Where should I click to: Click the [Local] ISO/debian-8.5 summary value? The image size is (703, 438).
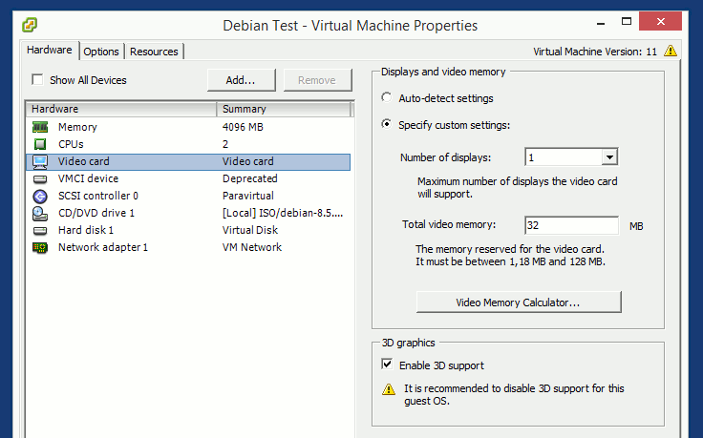(283, 213)
